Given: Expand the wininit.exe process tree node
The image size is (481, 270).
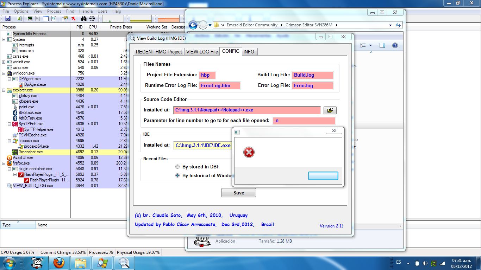Looking at the screenshot, I should click(x=4, y=62).
